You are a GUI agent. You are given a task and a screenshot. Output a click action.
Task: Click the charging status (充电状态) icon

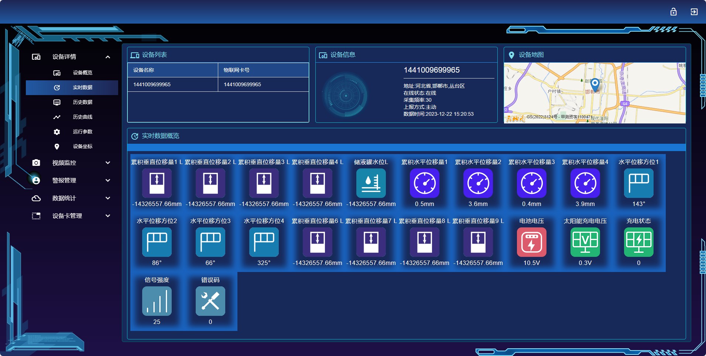pyautogui.click(x=638, y=242)
